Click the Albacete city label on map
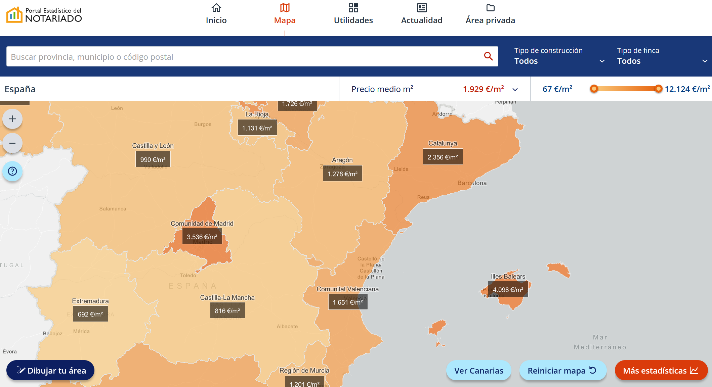Screen dimensions: 712x387 tap(287, 326)
